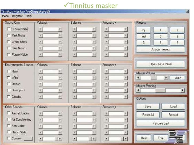Enable the Ocean checkbox
194x145 pixels.
[x=9, y=84]
